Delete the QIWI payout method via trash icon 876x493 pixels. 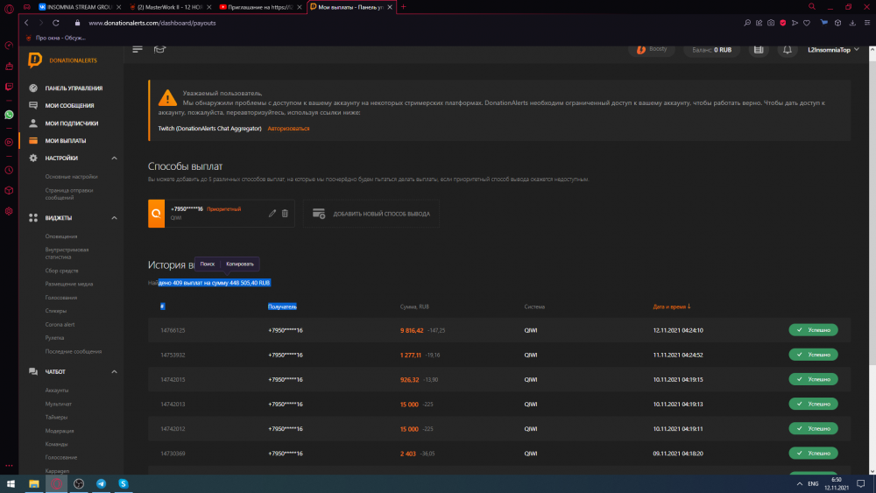tap(285, 213)
